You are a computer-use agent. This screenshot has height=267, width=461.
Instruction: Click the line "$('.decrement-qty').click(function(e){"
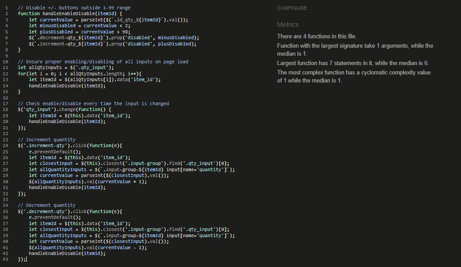70,211
